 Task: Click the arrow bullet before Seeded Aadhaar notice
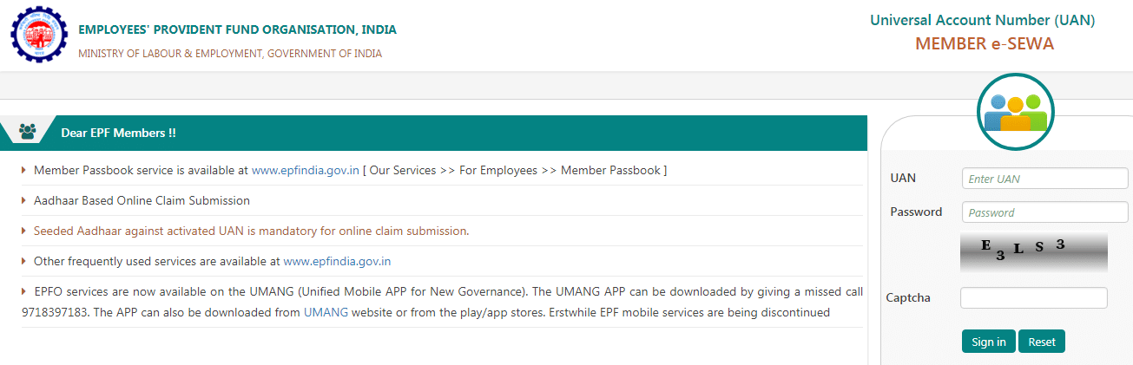pos(24,231)
